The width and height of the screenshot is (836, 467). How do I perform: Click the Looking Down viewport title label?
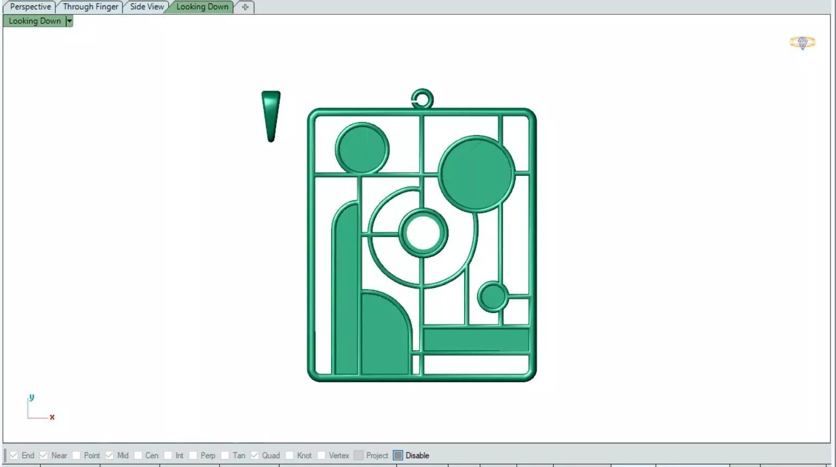tap(35, 21)
